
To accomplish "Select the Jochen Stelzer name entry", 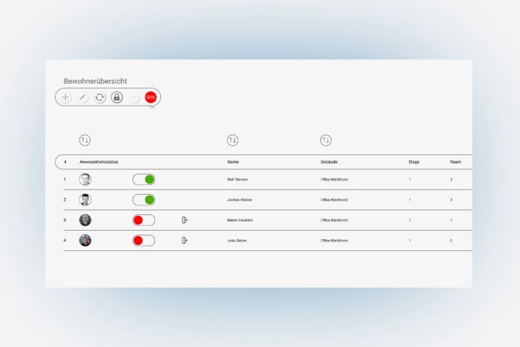I will [x=238, y=200].
